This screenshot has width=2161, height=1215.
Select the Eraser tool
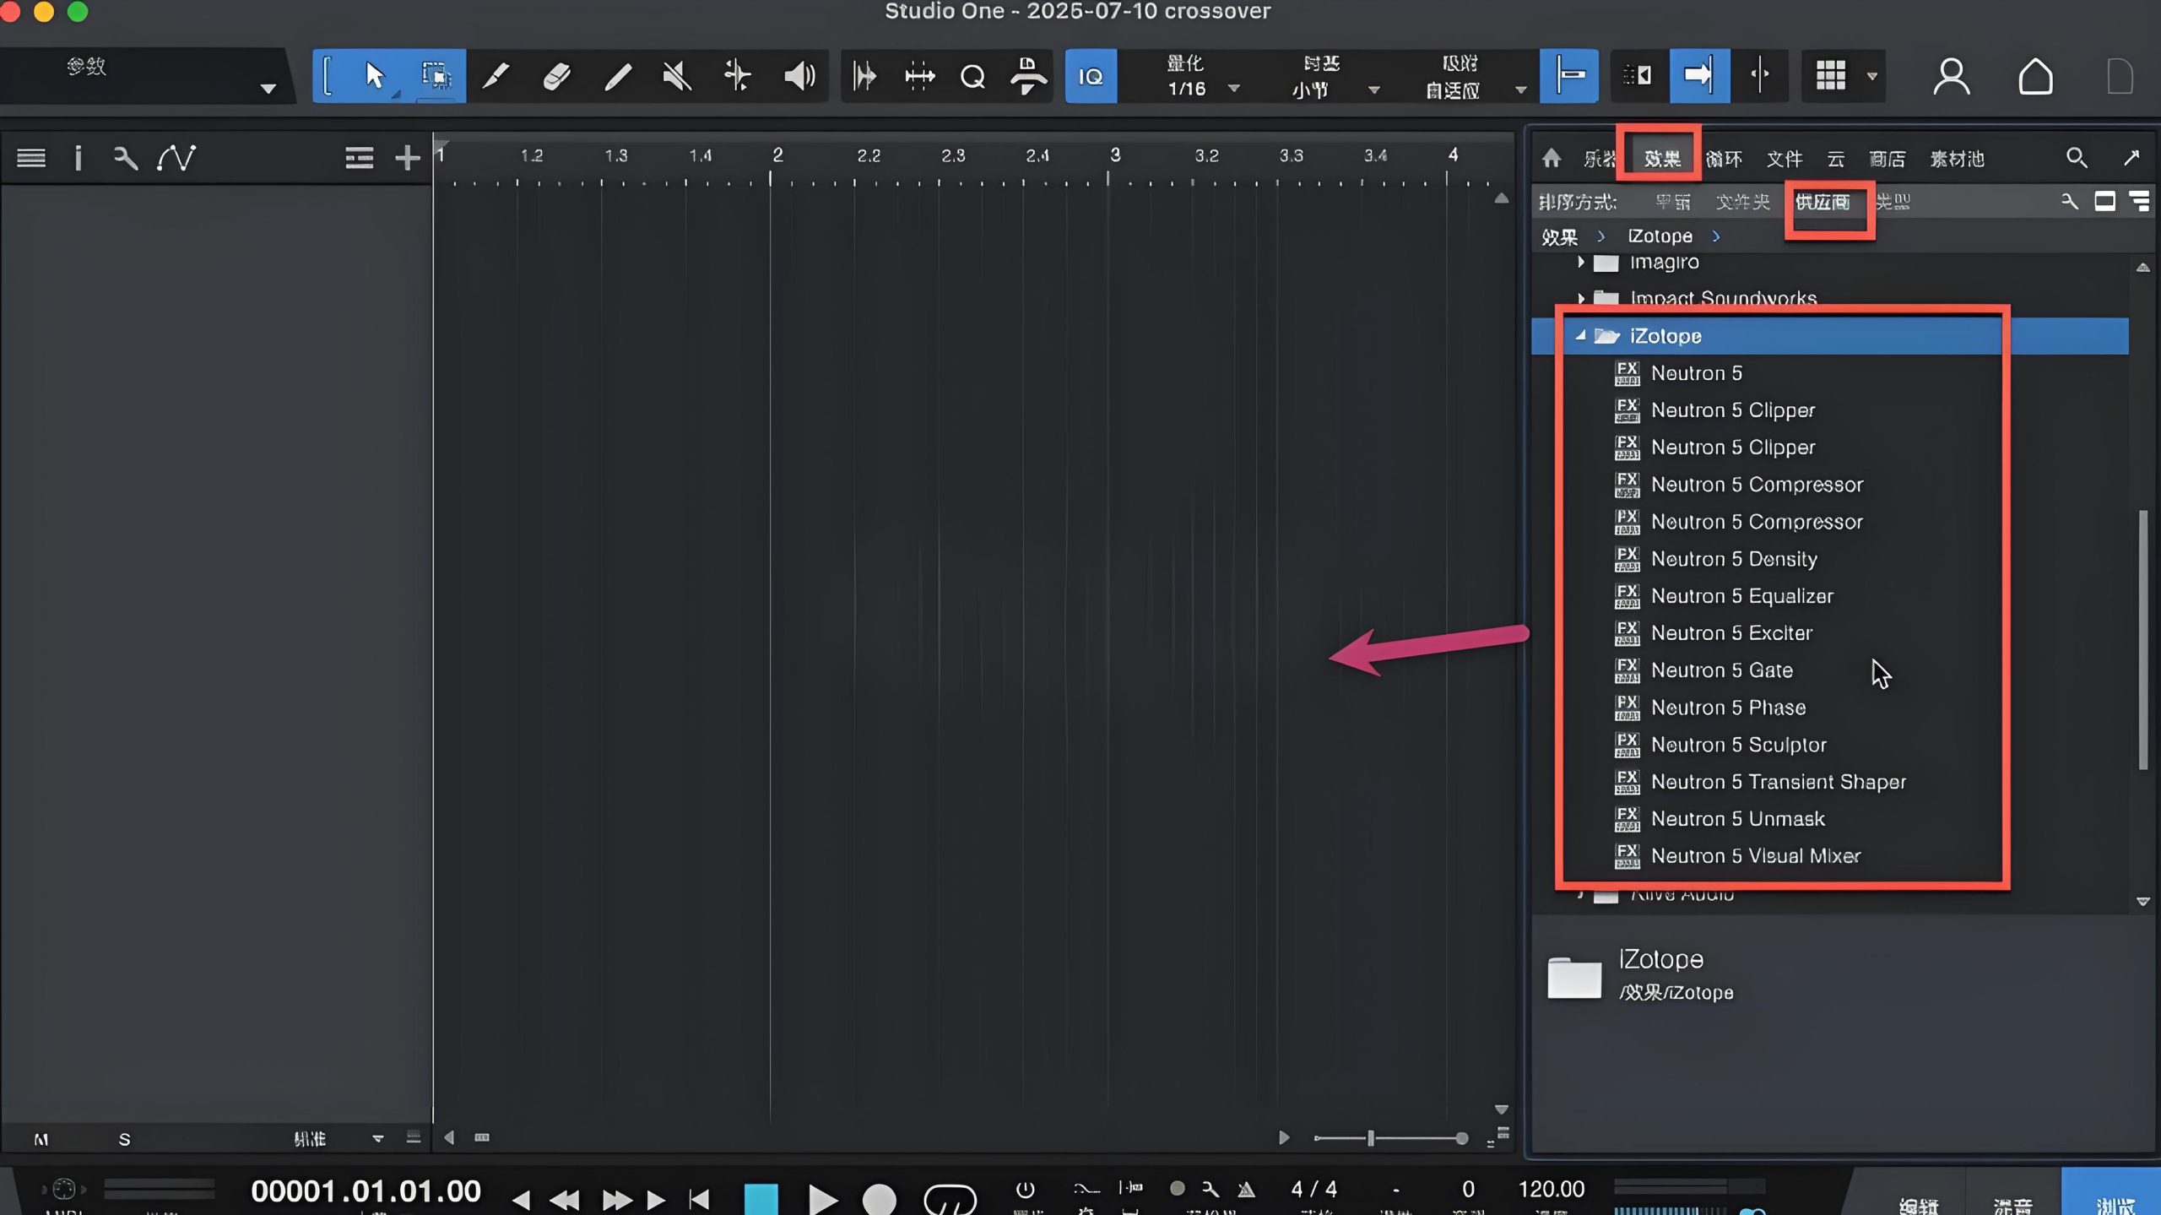tap(557, 76)
